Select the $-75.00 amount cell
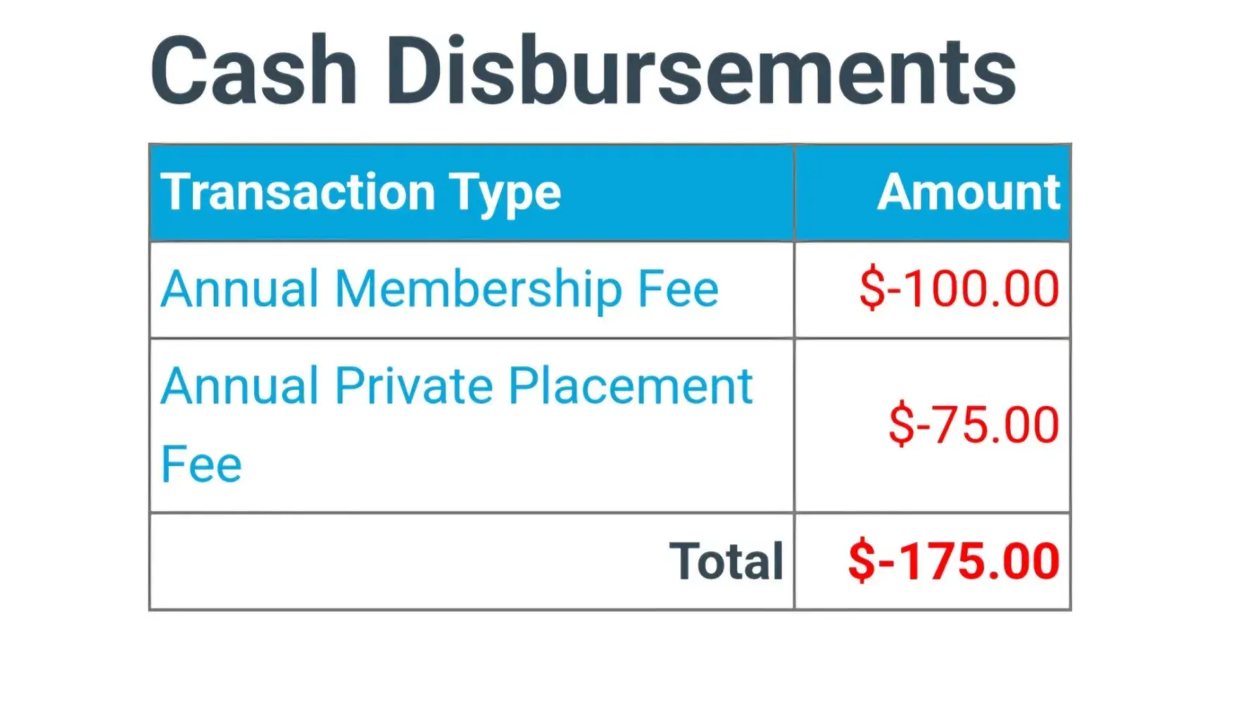1248x704 pixels. pyautogui.click(x=973, y=425)
